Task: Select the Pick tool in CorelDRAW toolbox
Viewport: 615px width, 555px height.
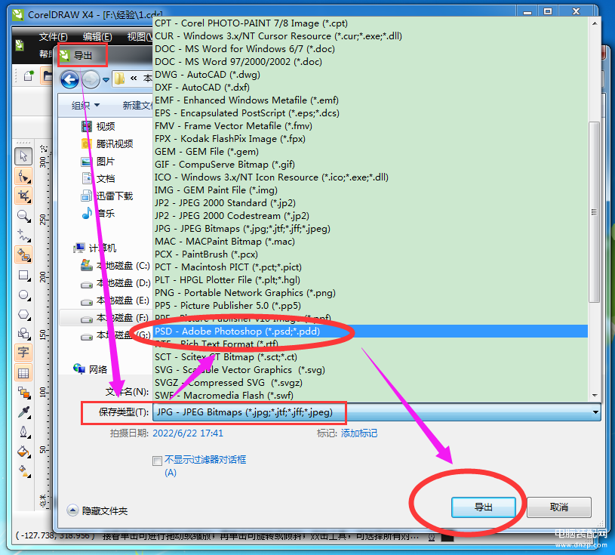Action: [23, 156]
